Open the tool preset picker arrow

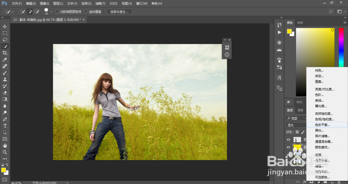pyautogui.click(x=13, y=12)
